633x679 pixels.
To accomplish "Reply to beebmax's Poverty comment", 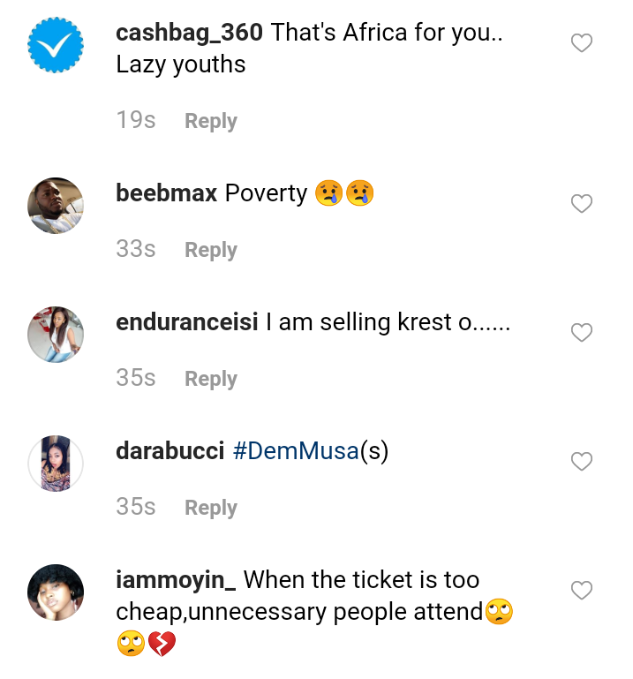I will pos(210,250).
